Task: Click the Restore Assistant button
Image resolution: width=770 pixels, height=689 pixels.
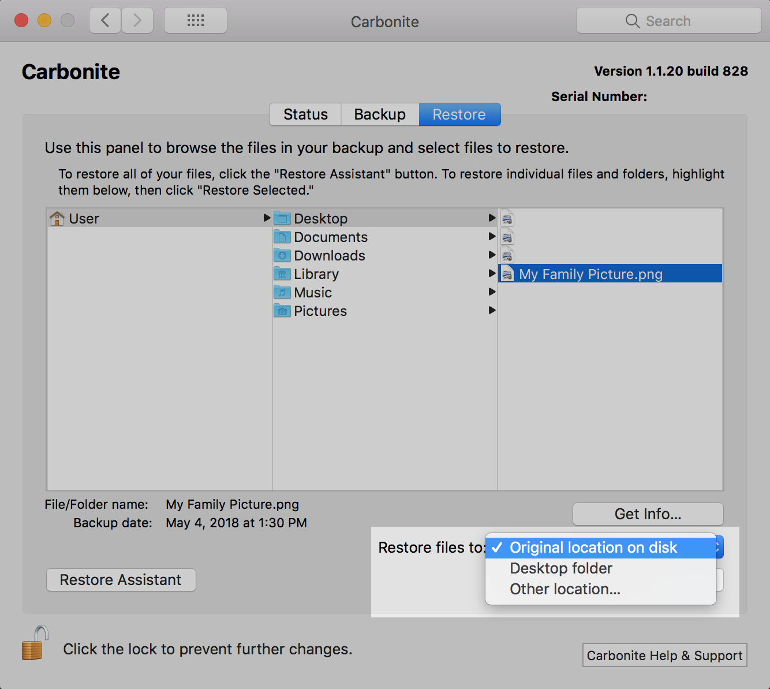Action: 121,580
